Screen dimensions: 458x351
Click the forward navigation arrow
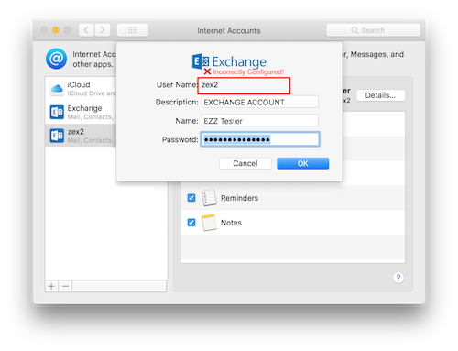(x=103, y=30)
